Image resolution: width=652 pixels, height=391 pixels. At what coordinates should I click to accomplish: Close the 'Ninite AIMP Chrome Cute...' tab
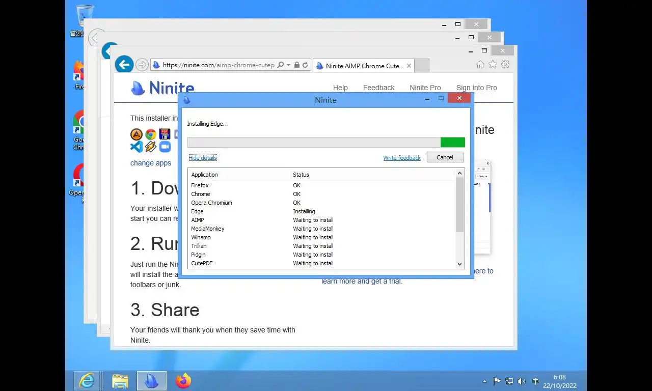(x=408, y=66)
